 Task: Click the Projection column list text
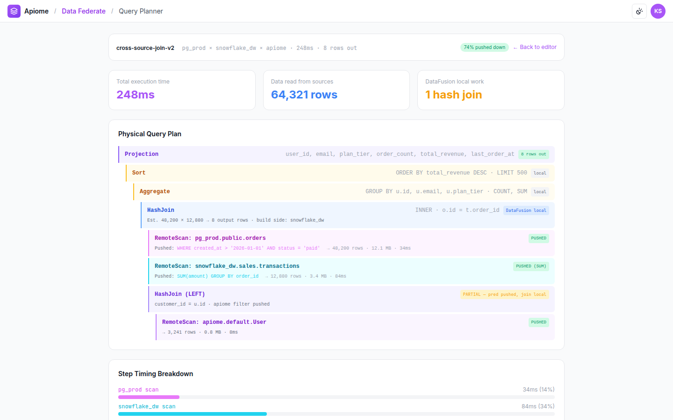pos(400,154)
